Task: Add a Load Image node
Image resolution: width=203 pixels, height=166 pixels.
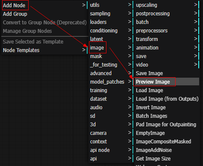Action: (x=167, y=90)
